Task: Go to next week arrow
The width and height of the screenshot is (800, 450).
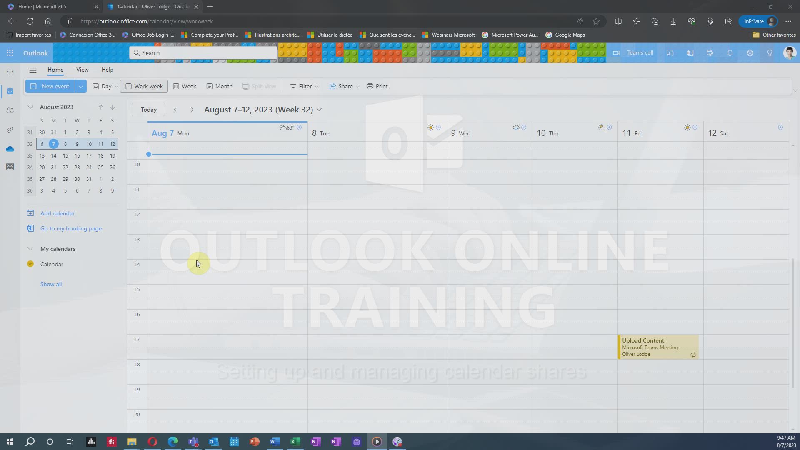Action: 192,110
